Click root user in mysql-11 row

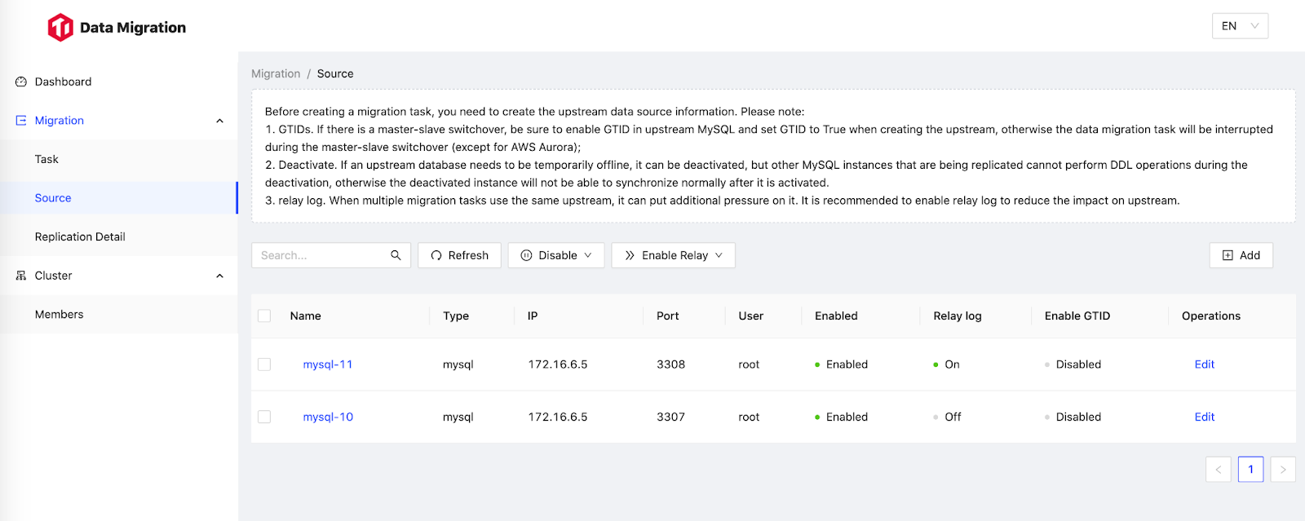pos(749,364)
